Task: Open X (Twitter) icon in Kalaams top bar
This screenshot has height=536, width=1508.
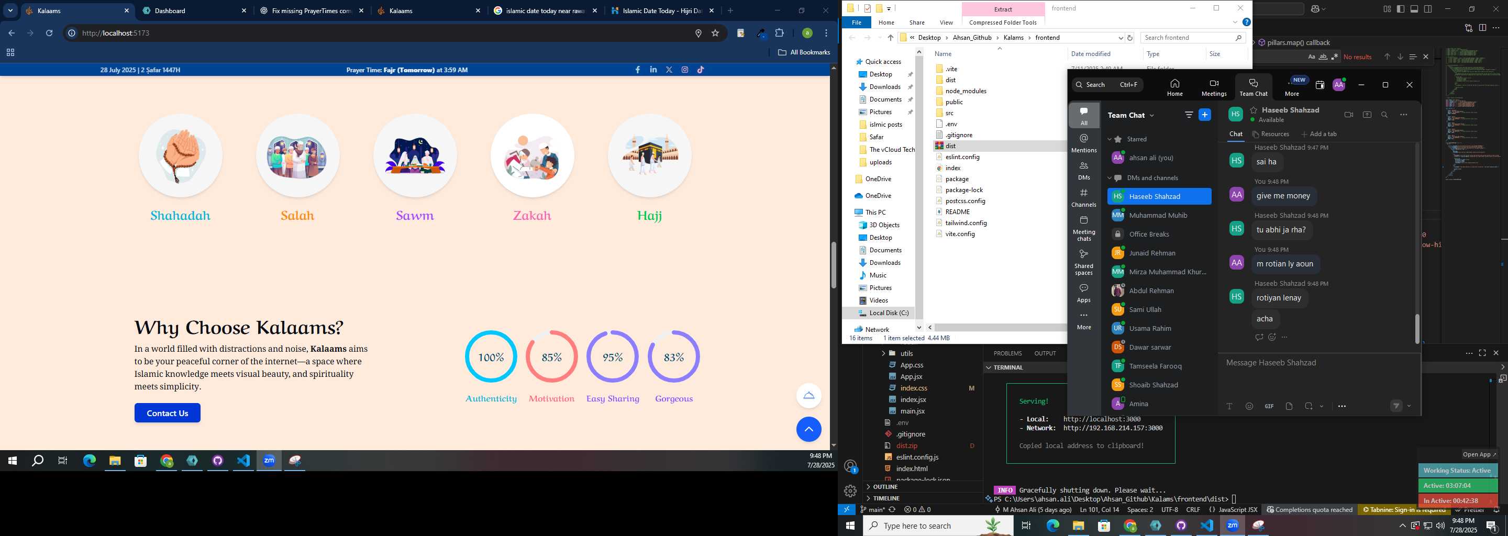Action: (669, 70)
